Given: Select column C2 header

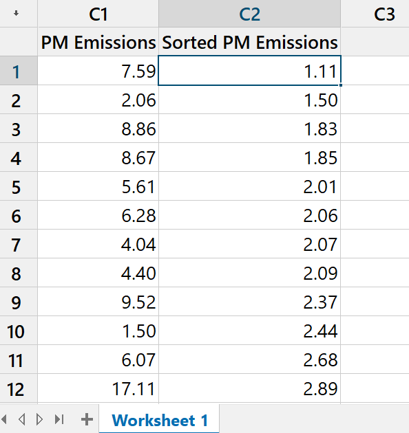Looking at the screenshot, I should coord(250,14).
